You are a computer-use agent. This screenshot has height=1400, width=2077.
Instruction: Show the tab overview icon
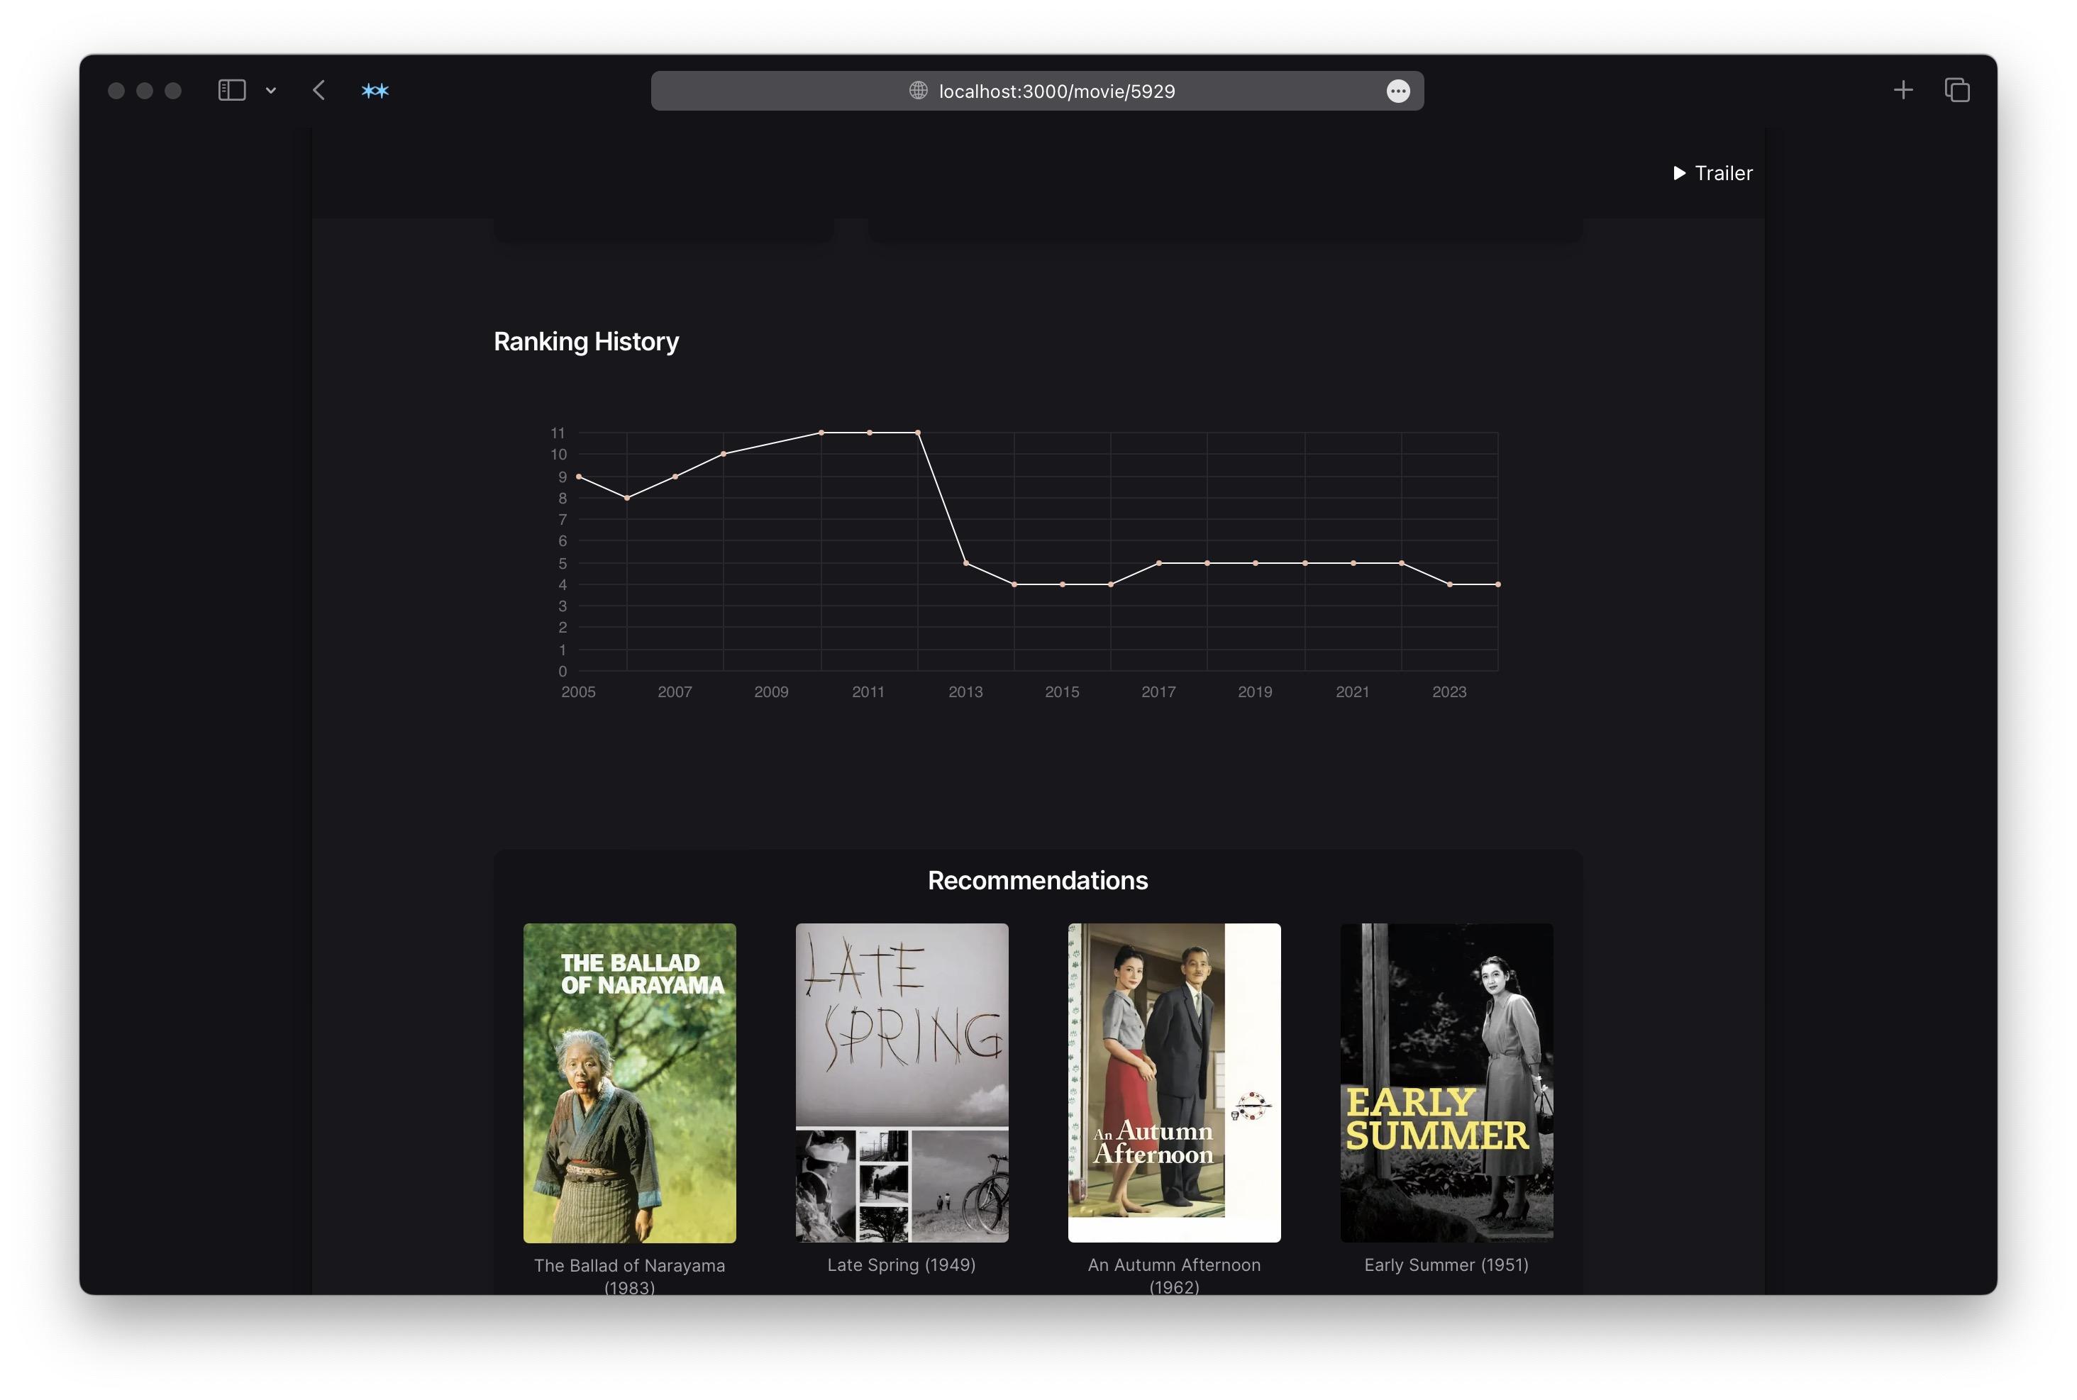click(x=1956, y=90)
